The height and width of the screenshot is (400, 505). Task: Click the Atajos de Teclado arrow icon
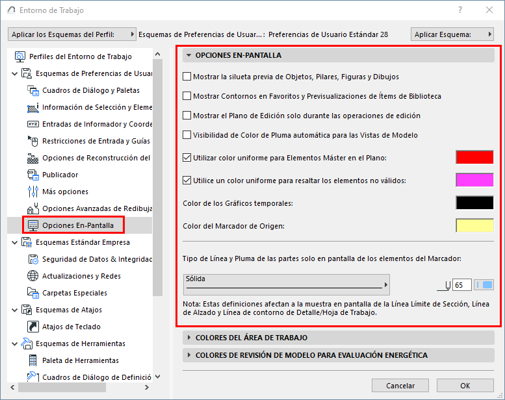click(33, 327)
